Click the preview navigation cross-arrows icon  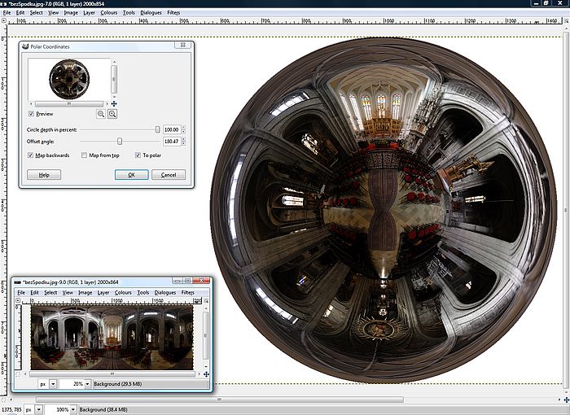(x=114, y=103)
